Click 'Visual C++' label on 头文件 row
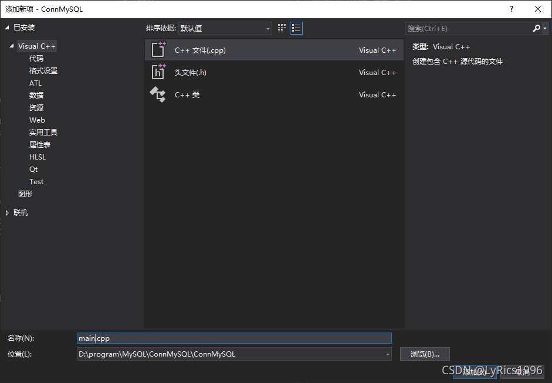The height and width of the screenshot is (383, 552). click(x=377, y=73)
